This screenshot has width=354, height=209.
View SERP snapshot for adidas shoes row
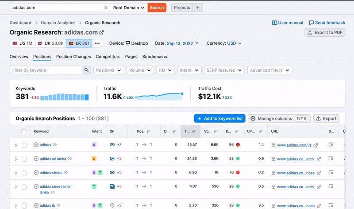click(x=331, y=173)
